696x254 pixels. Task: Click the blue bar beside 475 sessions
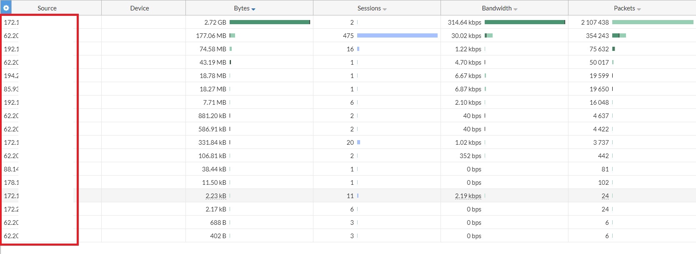coord(397,35)
